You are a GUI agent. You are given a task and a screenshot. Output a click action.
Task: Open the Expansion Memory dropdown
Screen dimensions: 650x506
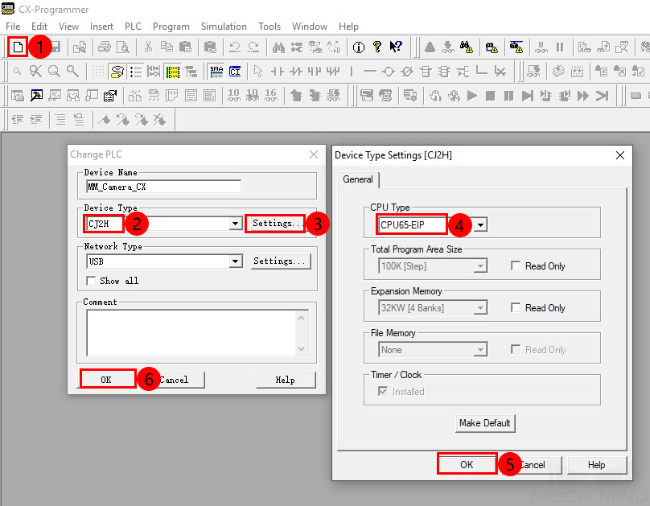pyautogui.click(x=480, y=308)
